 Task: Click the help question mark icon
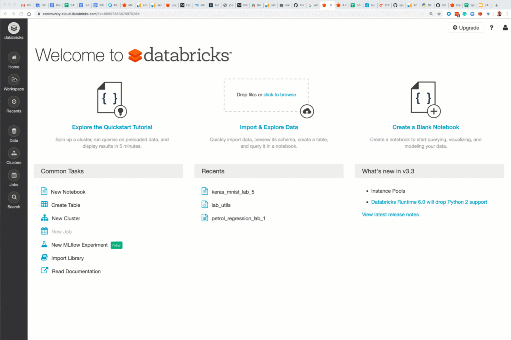[x=491, y=28]
